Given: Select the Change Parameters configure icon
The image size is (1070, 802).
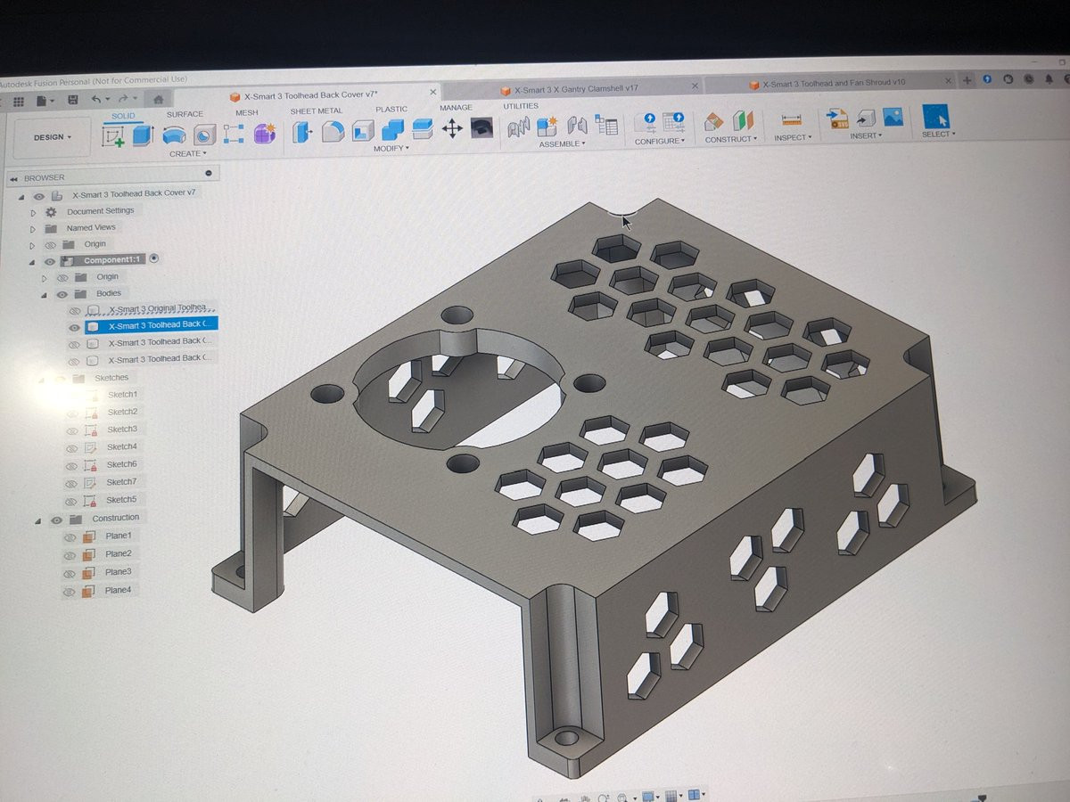Looking at the screenshot, I should pyautogui.click(x=647, y=123).
